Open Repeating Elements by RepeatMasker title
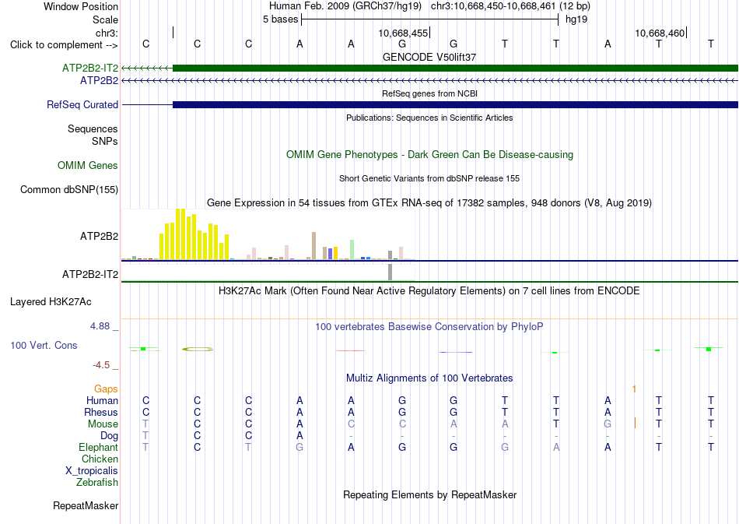This screenshot has height=524, width=739. tap(429, 494)
